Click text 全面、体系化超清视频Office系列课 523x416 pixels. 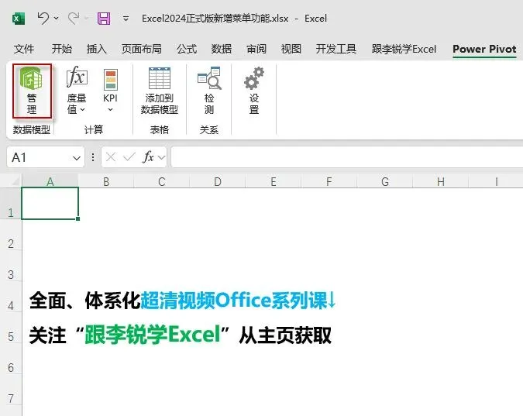(182, 301)
